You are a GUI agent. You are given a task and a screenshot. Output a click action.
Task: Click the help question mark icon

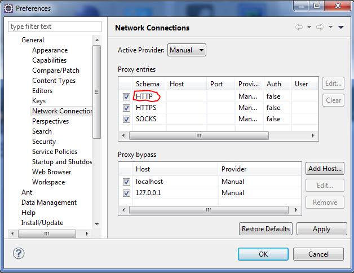(18, 254)
